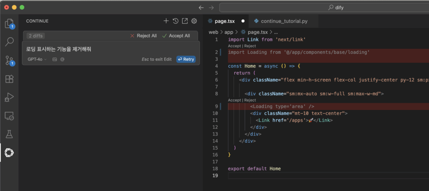Image resolution: width=429 pixels, height=191 pixels.
Task: Open the Extensions view
Action: (9, 79)
